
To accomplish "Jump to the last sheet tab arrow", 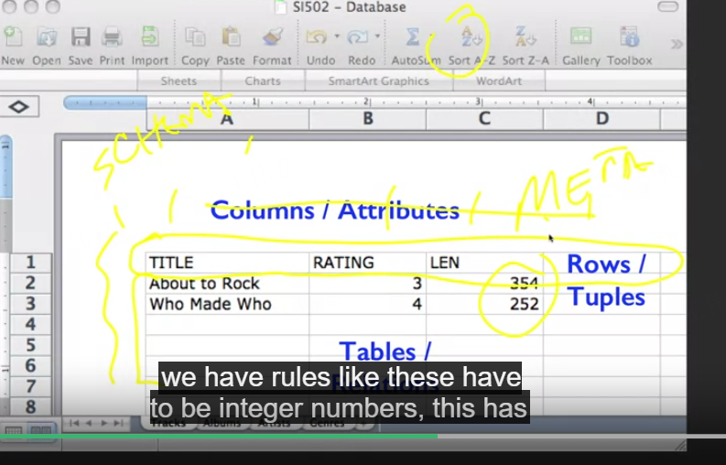I will click(x=118, y=423).
